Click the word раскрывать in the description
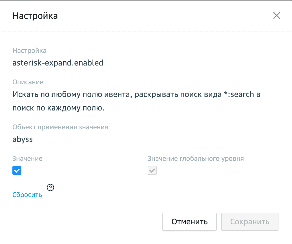This screenshot has height=244, width=292. click(x=159, y=94)
